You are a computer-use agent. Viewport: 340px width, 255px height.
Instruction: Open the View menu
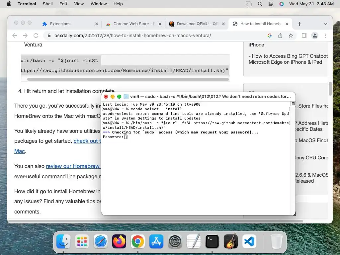coord(79,4)
